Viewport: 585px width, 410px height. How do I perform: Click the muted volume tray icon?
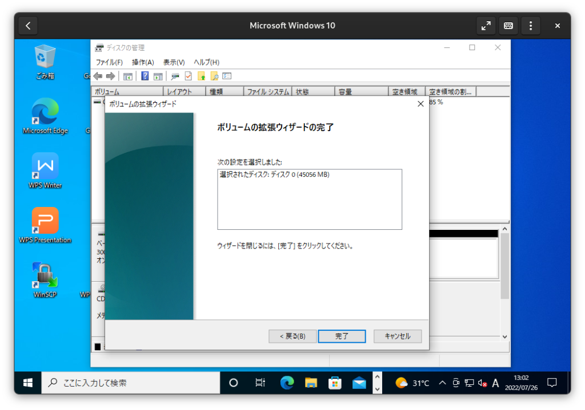(482, 383)
